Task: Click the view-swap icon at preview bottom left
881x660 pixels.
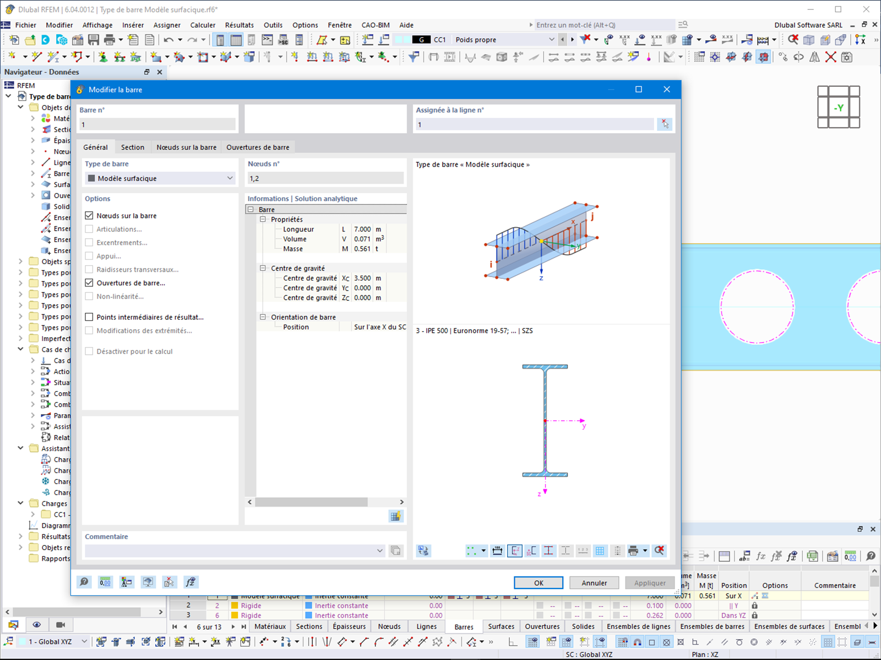Action: tap(423, 551)
